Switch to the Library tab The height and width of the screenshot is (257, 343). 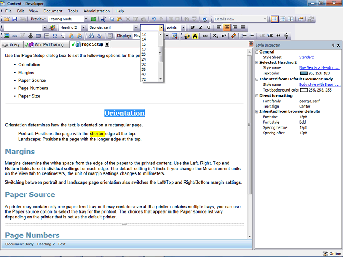12,44
